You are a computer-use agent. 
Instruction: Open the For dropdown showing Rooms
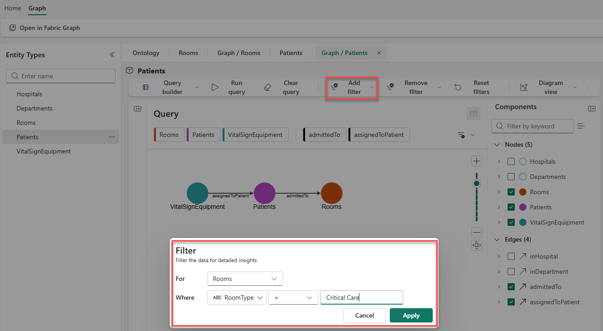pyautogui.click(x=245, y=279)
